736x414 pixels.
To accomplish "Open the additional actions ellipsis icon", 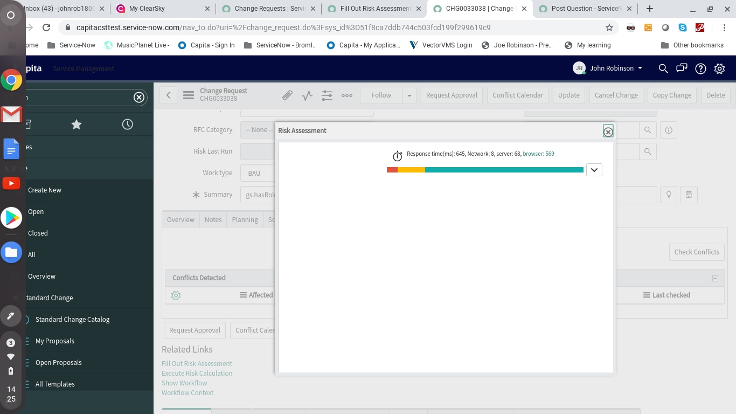I will click(x=346, y=95).
